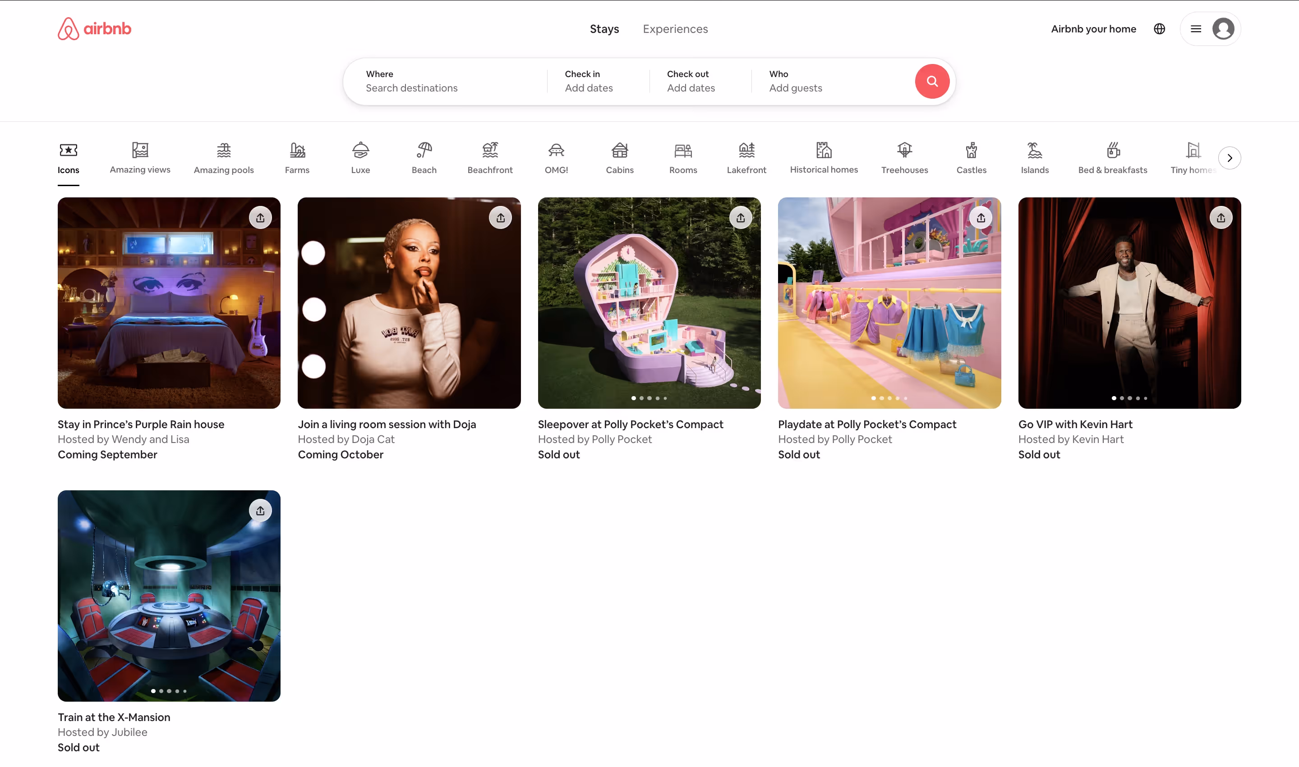Open Sleepover at Polly Pocket's Compact photo
The width and height of the screenshot is (1299, 767).
tap(649, 303)
